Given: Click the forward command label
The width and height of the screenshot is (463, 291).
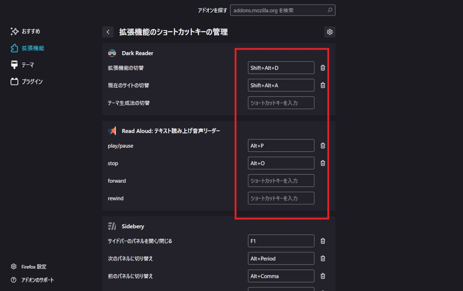Looking at the screenshot, I should (117, 181).
